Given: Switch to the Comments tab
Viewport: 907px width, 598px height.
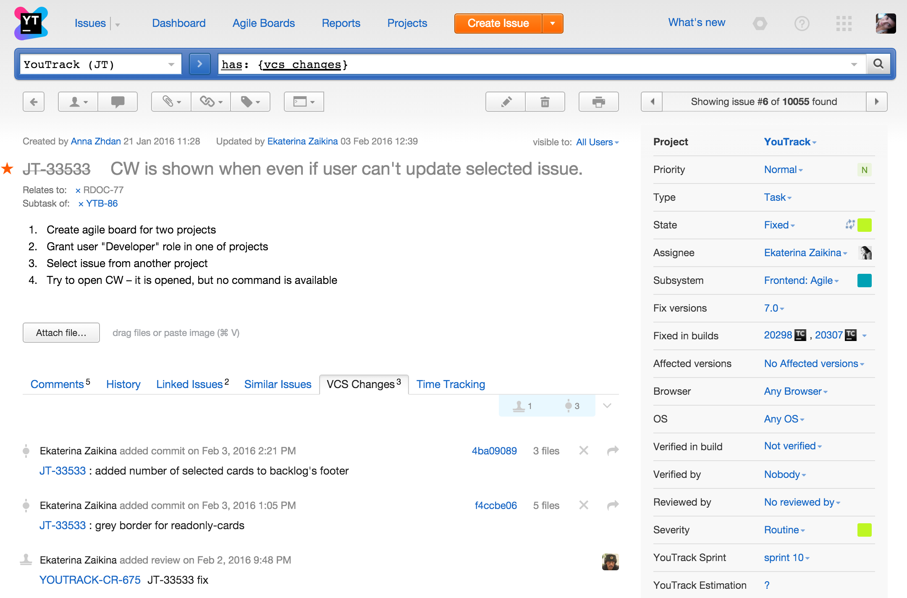Looking at the screenshot, I should [60, 384].
